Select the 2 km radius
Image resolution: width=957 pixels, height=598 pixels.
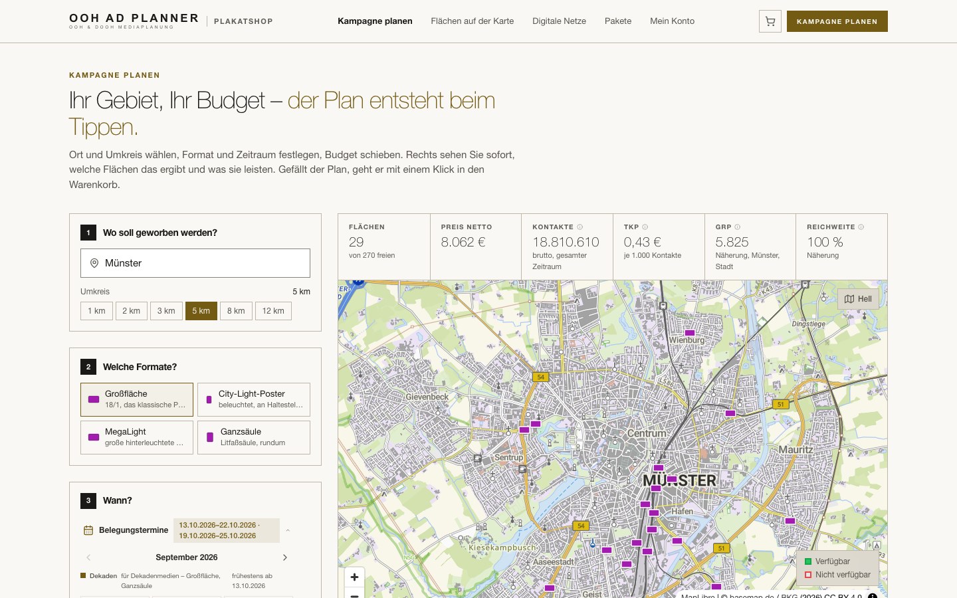click(x=131, y=311)
